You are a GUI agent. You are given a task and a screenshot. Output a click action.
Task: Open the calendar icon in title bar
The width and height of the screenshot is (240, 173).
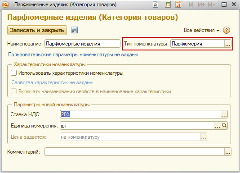[178, 5]
